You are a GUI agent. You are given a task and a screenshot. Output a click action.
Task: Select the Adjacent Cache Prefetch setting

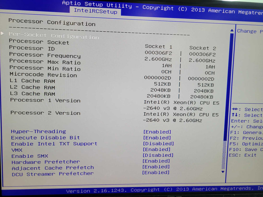click(53, 168)
